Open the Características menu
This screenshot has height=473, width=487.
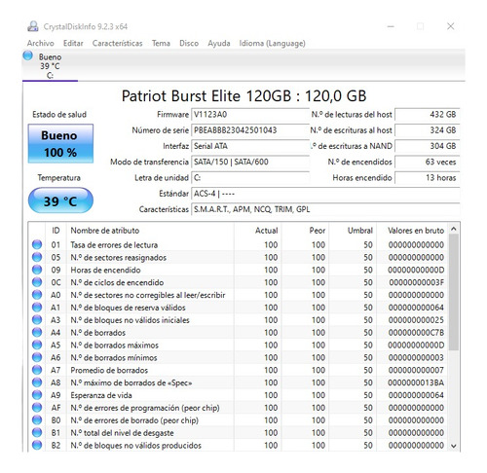[x=117, y=43]
